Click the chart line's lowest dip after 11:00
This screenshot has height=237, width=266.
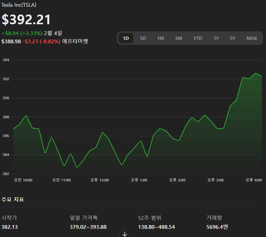pyautogui.click(x=77, y=168)
